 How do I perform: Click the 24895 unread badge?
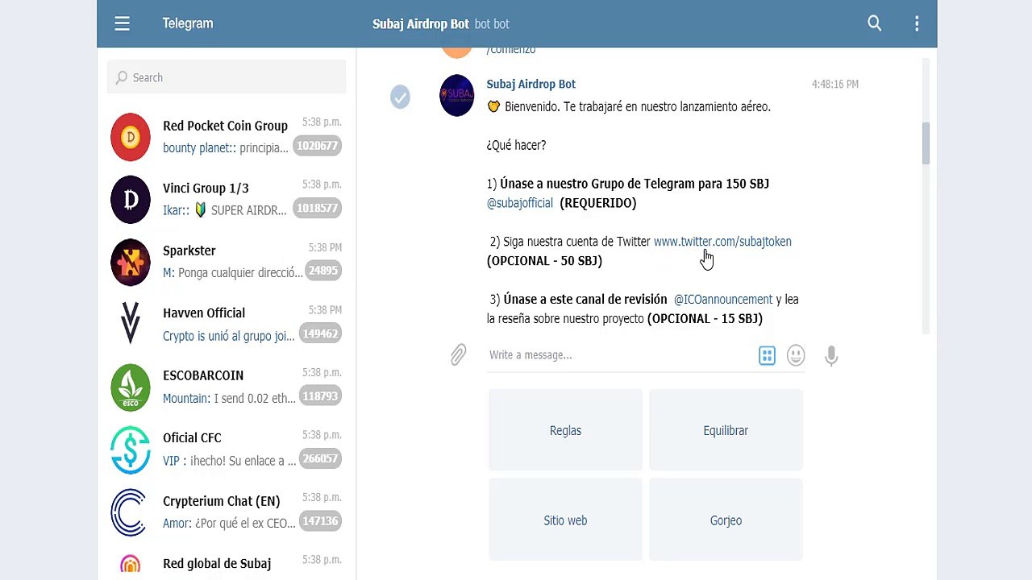point(322,271)
